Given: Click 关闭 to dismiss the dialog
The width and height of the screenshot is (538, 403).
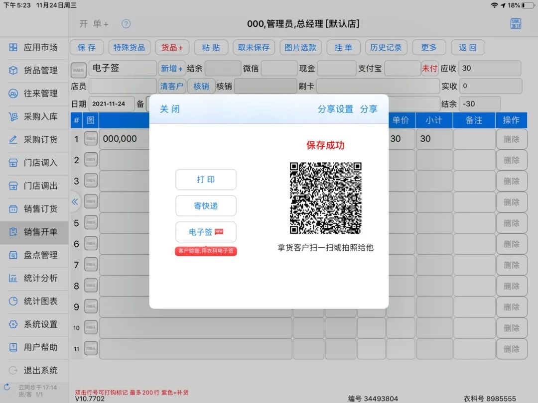Looking at the screenshot, I should [170, 109].
